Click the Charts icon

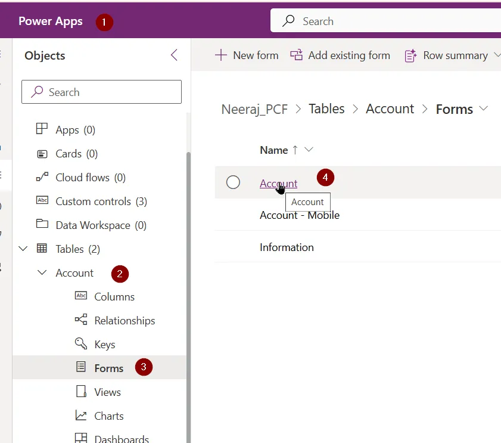81,415
